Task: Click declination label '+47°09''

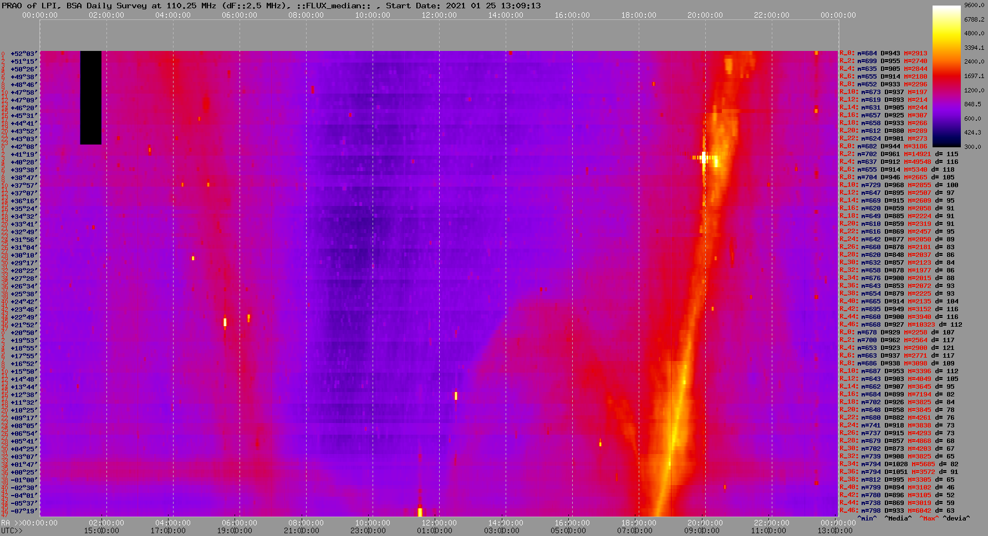Action: coord(24,100)
